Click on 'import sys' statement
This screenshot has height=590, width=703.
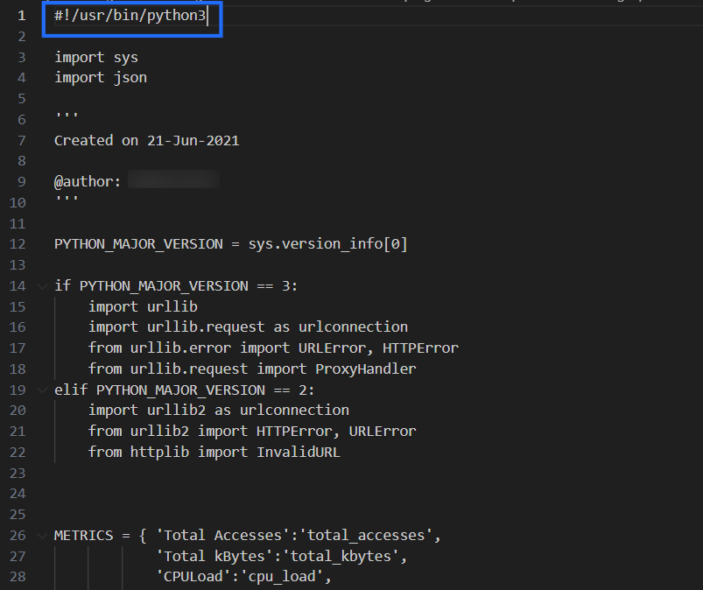(x=96, y=57)
